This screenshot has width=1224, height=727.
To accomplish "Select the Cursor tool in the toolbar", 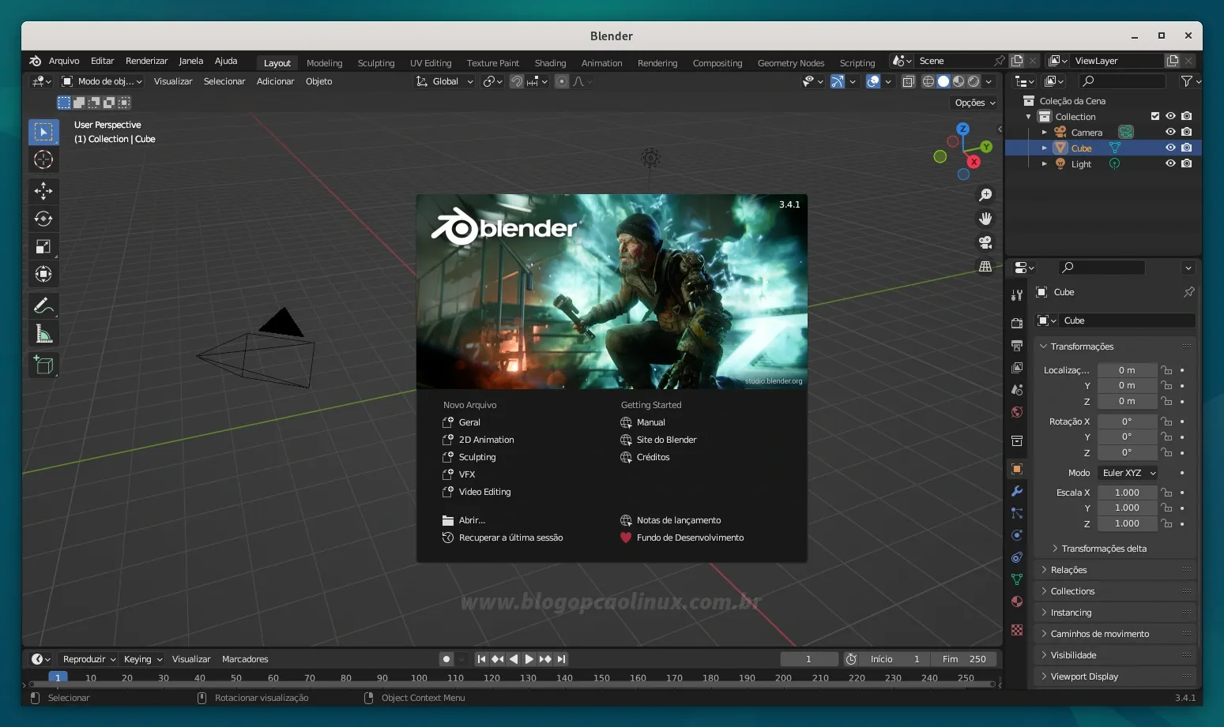I will click(x=43, y=159).
